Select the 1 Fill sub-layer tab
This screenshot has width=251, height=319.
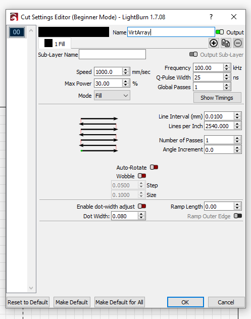[x=55, y=44]
